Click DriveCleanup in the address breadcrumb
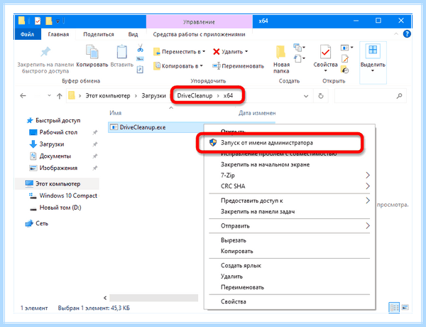 (x=195, y=96)
